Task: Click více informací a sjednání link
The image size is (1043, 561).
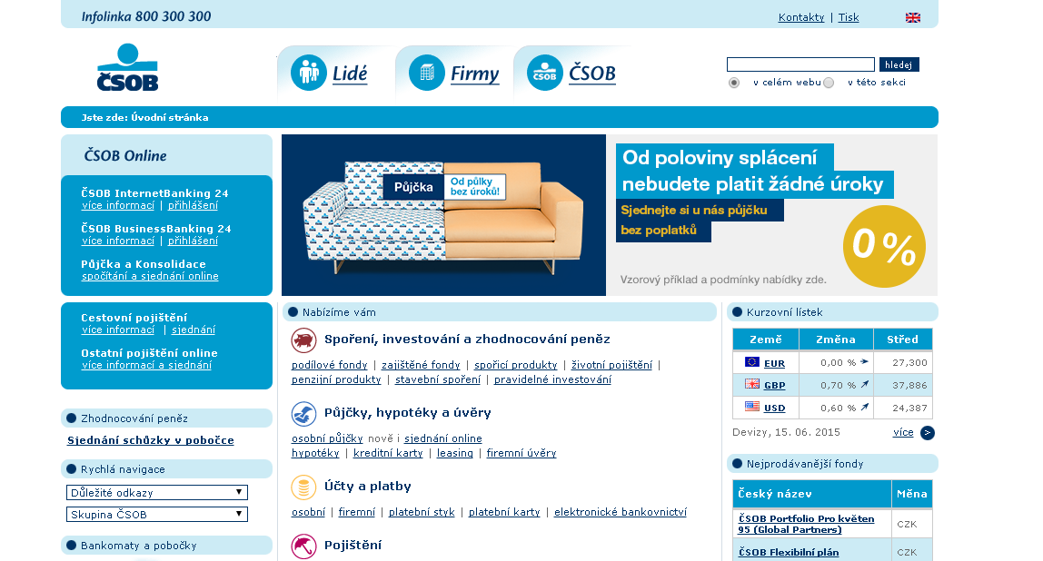Action: [x=146, y=365]
